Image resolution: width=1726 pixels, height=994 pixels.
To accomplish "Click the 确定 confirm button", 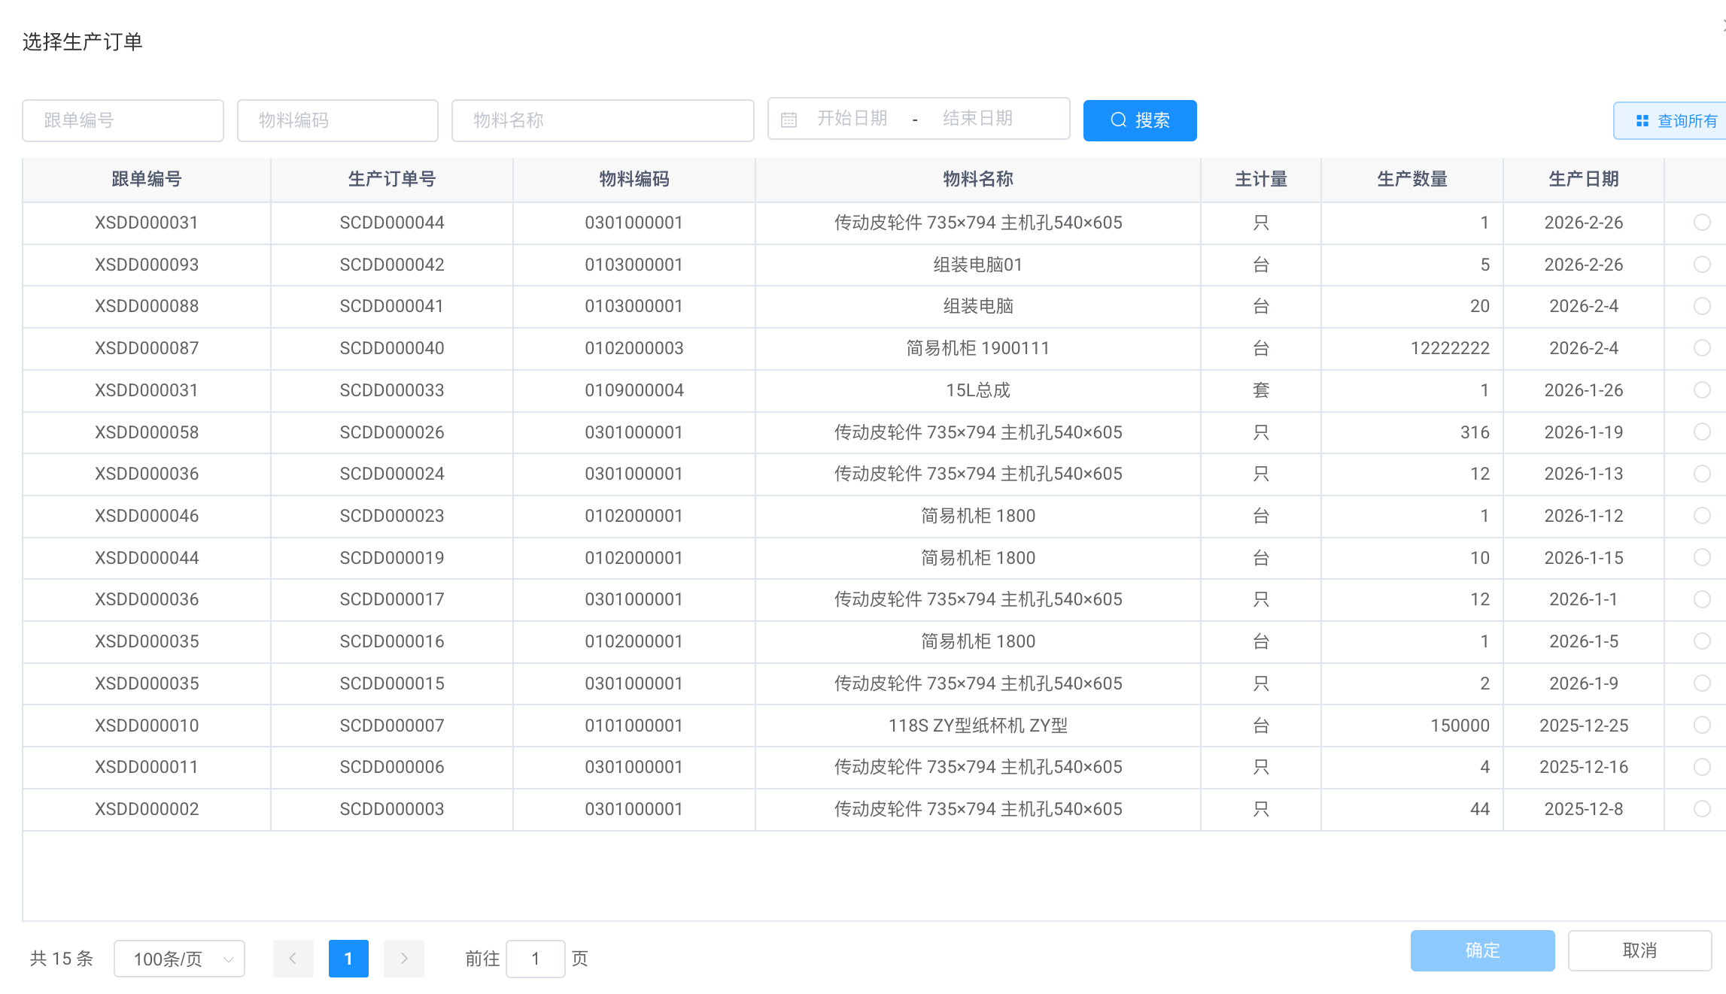I will click(1481, 950).
